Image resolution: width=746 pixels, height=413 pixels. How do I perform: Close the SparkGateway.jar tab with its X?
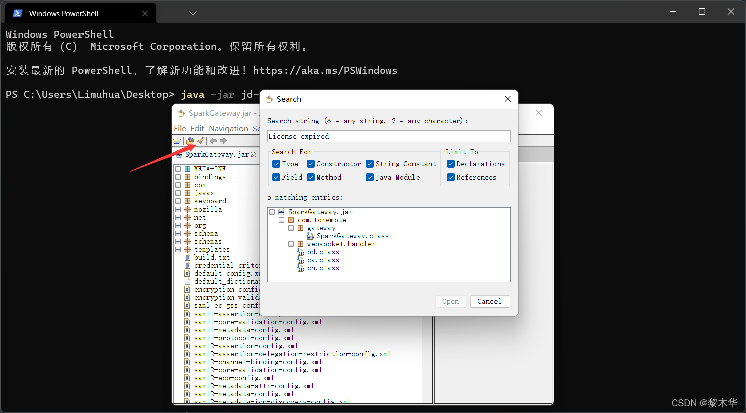[254, 154]
